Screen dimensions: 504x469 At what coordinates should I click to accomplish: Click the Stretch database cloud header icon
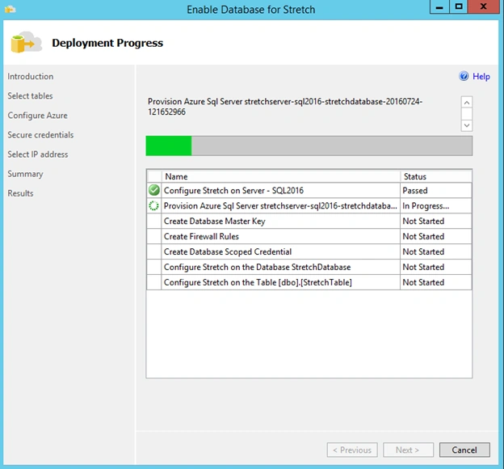coord(26,43)
